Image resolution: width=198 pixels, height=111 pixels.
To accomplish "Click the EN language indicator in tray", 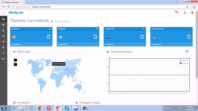I will tap(168, 108).
